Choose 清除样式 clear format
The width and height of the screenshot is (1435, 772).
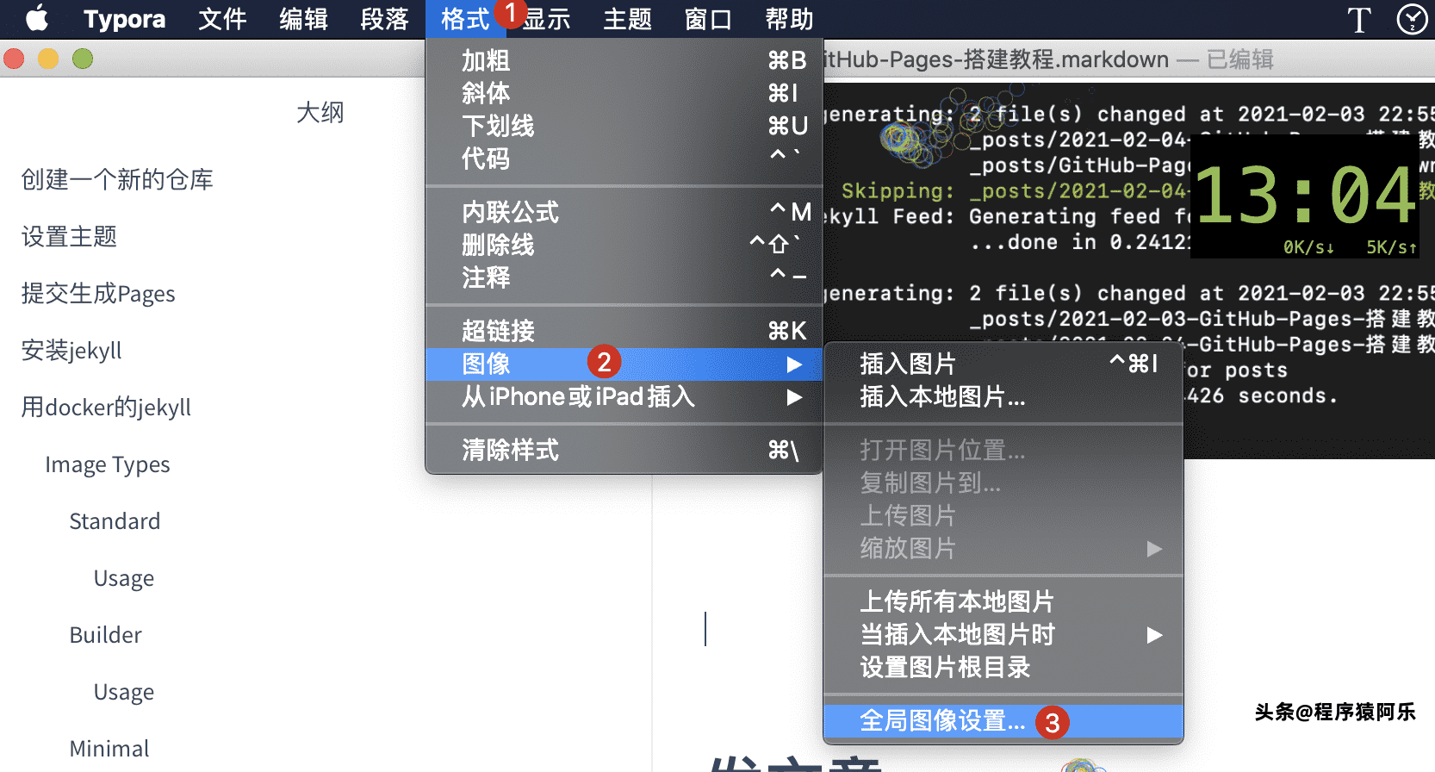[x=624, y=450]
